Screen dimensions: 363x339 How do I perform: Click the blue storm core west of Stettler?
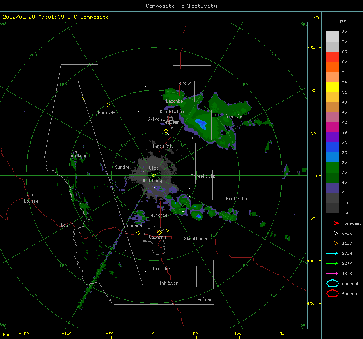[201, 124]
